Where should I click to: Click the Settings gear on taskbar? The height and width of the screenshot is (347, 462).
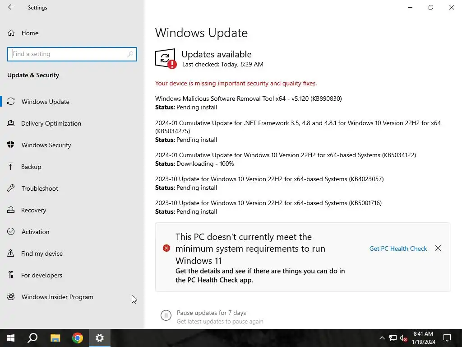coord(100,338)
